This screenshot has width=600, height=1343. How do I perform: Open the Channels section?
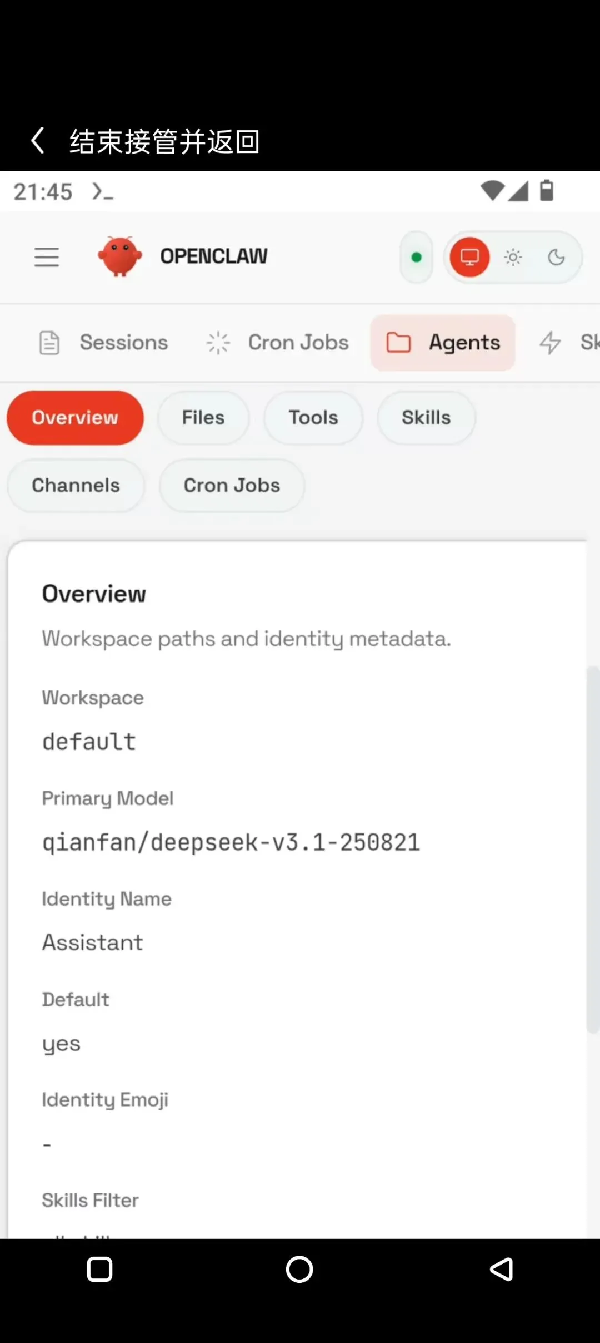pyautogui.click(x=76, y=486)
